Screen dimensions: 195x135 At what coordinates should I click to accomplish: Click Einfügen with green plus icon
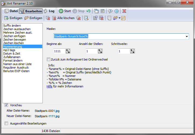13,18
